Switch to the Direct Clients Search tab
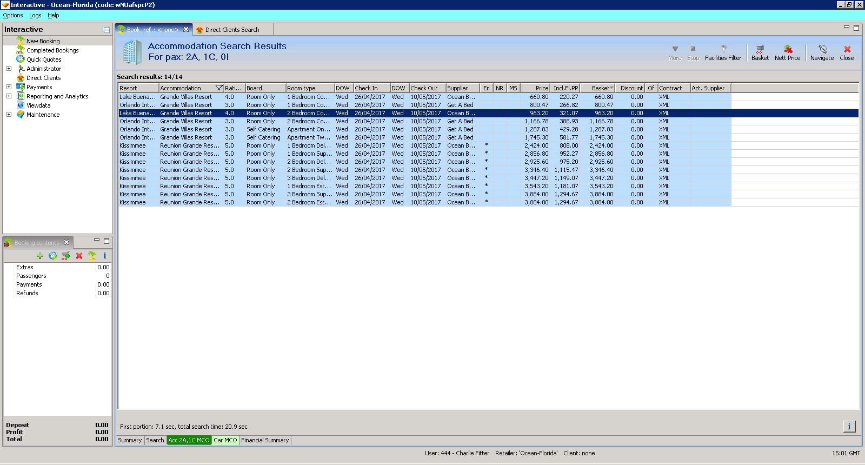865x465 pixels. [232, 30]
